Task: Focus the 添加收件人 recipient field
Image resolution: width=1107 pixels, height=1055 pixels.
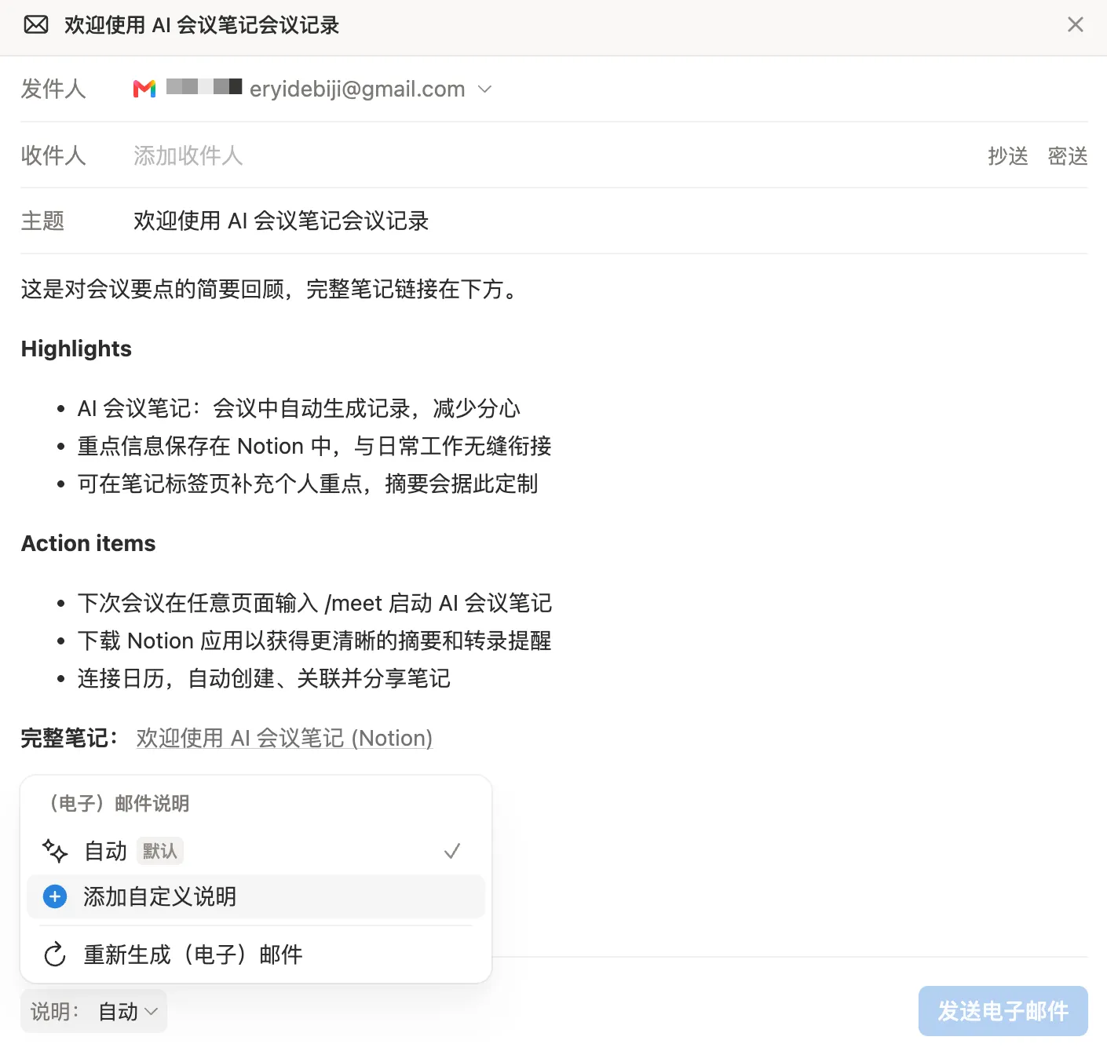Action: click(188, 155)
